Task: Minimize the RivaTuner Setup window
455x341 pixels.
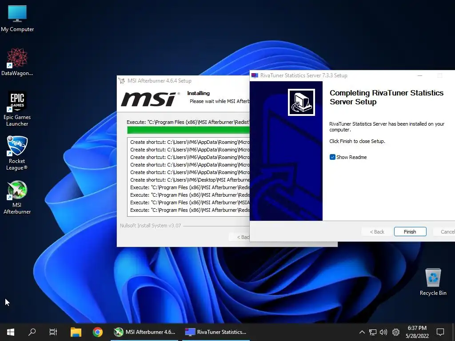Action: pos(419,75)
